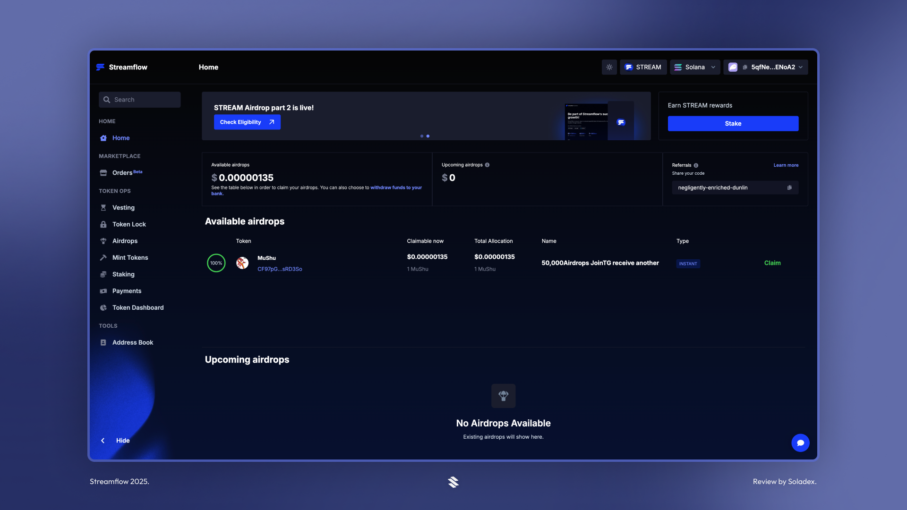
Task: Open CF97pG...sRD3So token address link
Action: (x=280, y=269)
